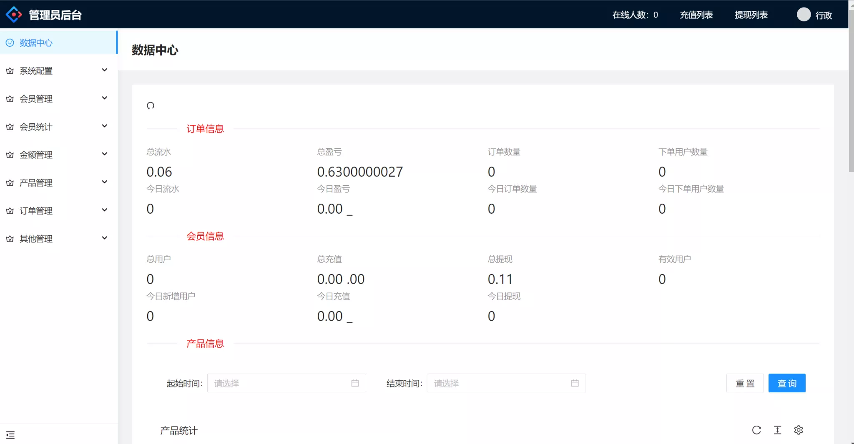Expand the 其他管理 submenu arrow
Image resolution: width=854 pixels, height=444 pixels.
(x=105, y=238)
